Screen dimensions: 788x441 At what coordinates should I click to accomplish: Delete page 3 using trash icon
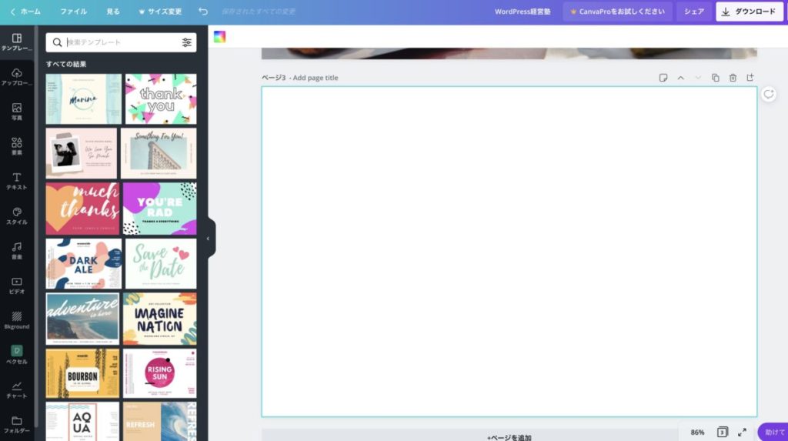[733, 78]
